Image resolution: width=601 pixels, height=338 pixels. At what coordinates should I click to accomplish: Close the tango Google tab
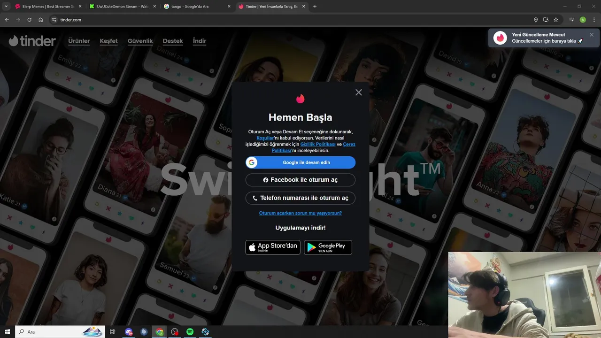[229, 7]
